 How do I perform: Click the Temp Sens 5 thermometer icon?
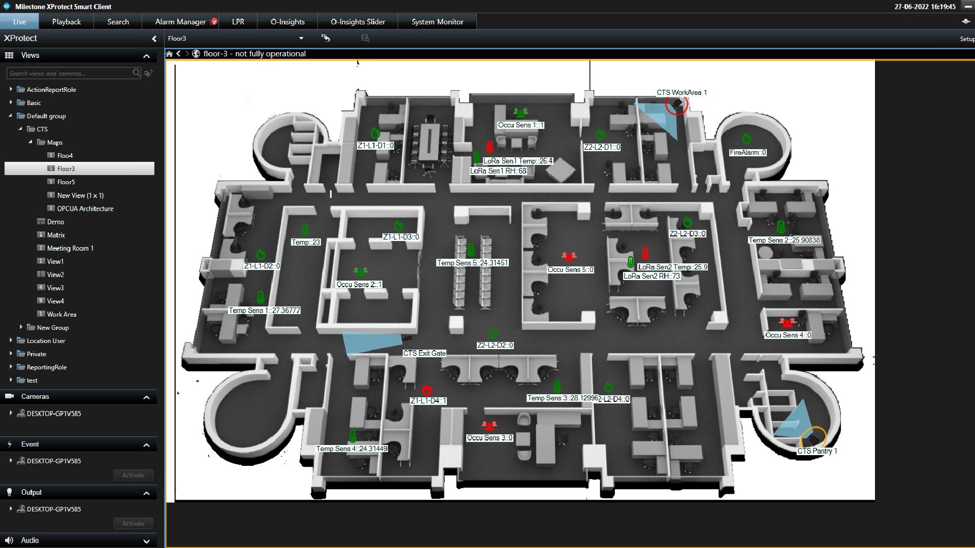(471, 250)
